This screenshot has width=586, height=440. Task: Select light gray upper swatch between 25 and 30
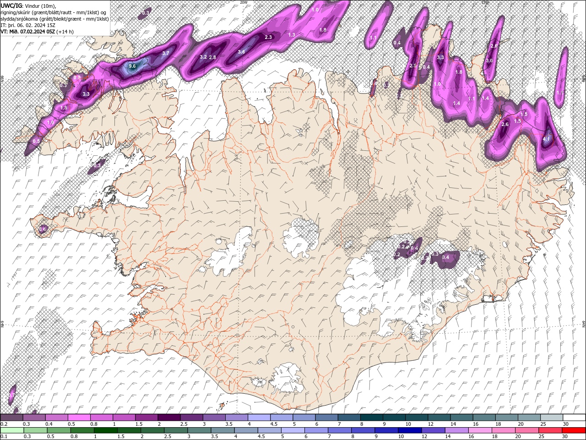pyautogui.click(x=551, y=418)
